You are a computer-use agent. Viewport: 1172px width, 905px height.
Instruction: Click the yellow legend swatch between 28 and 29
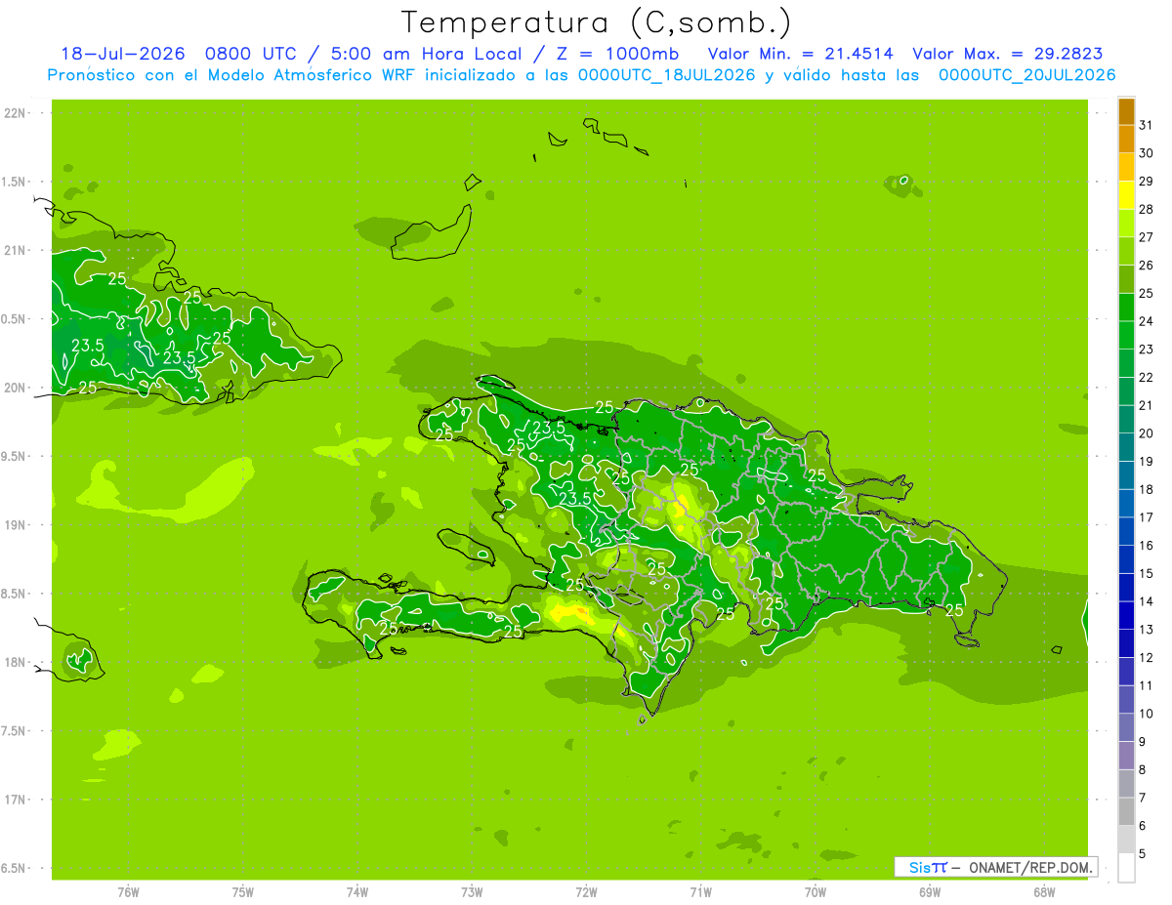point(1126,195)
